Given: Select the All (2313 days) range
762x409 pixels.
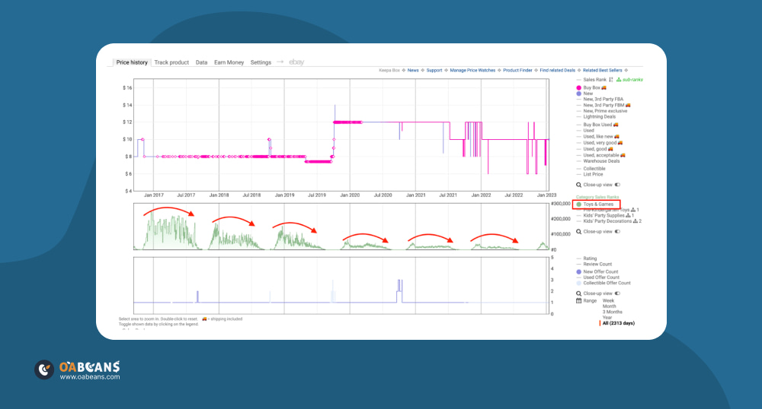Looking at the screenshot, I should point(619,323).
